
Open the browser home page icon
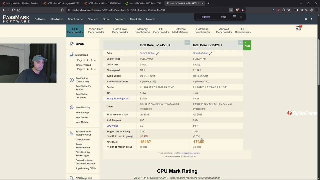(18, 10)
